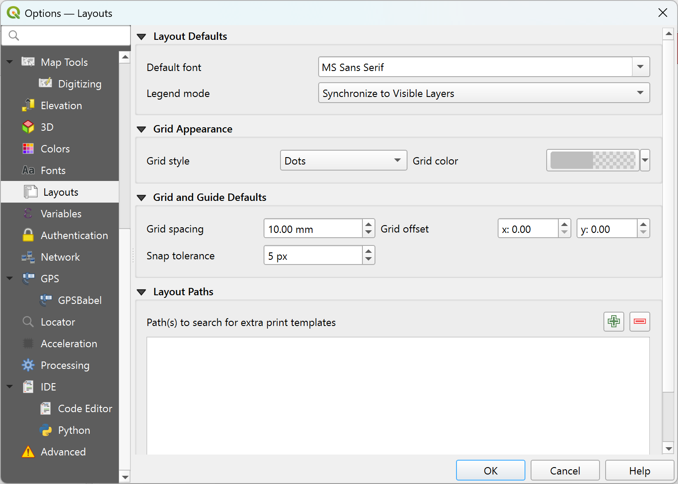Screen dimensions: 678x484
Task: Decrease Snap tolerance value
Action: [368, 260]
